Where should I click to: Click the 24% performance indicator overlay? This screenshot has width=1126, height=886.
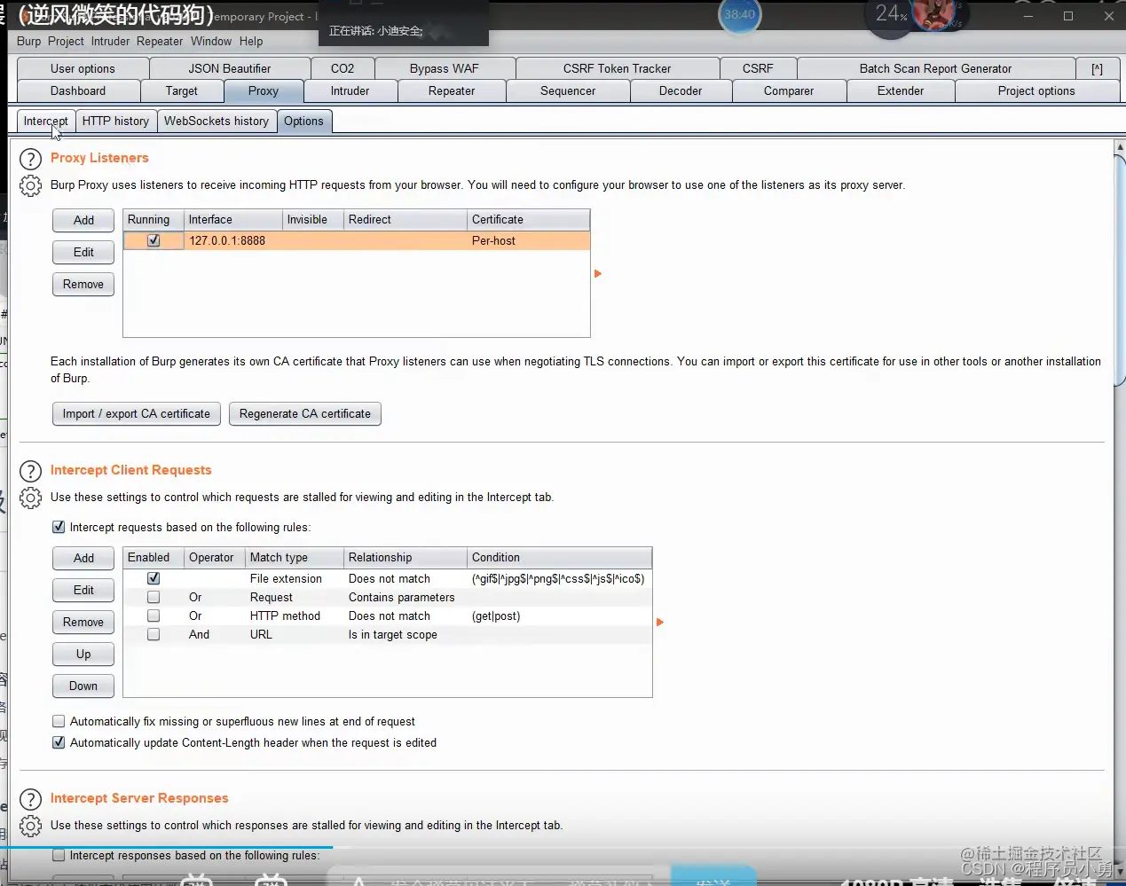(x=891, y=14)
